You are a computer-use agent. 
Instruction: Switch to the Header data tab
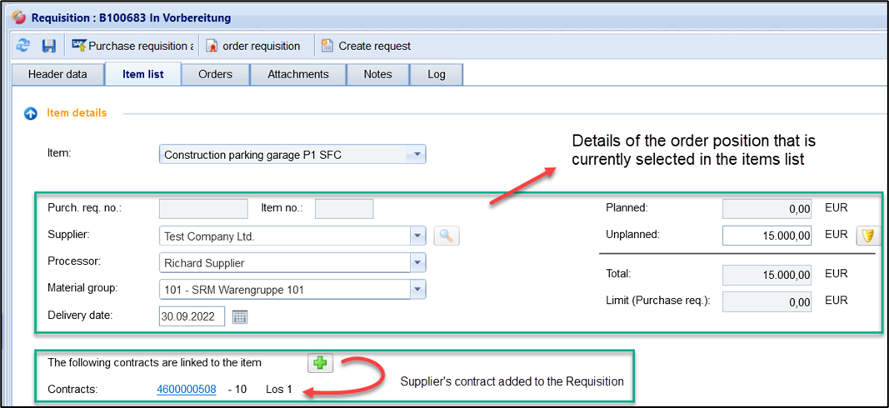pos(57,74)
